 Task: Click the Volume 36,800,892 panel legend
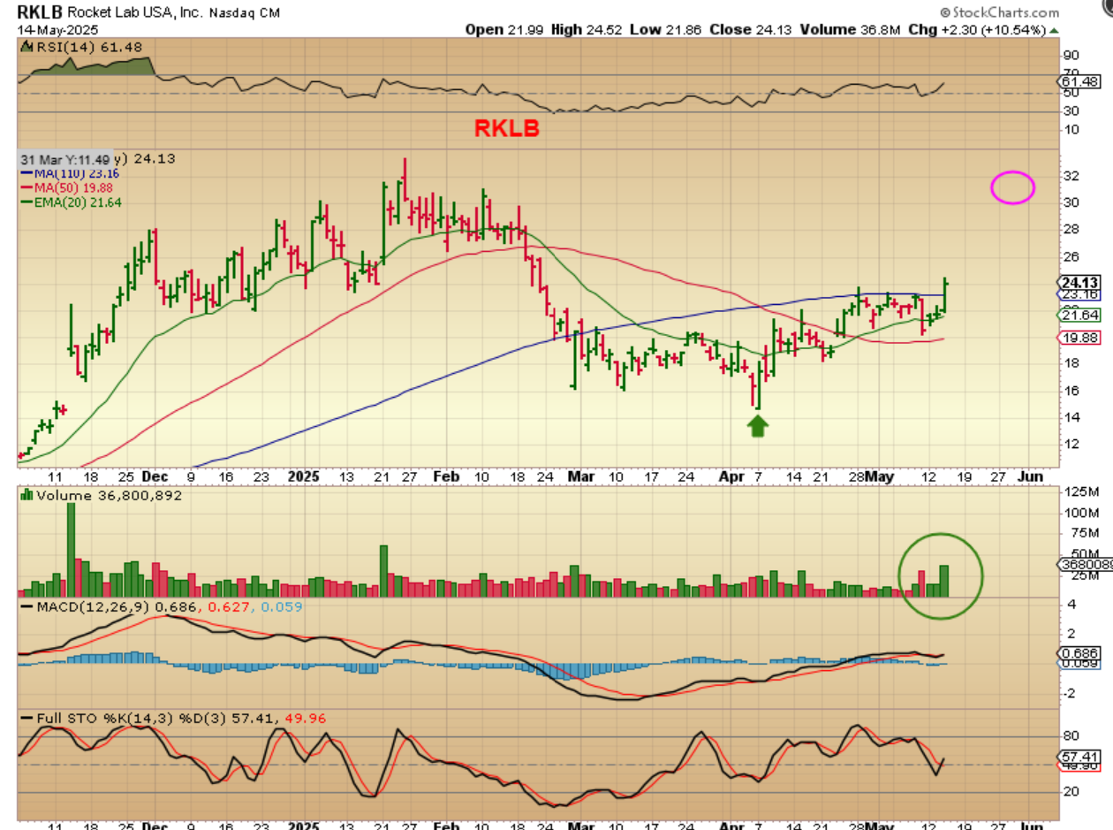(101, 497)
